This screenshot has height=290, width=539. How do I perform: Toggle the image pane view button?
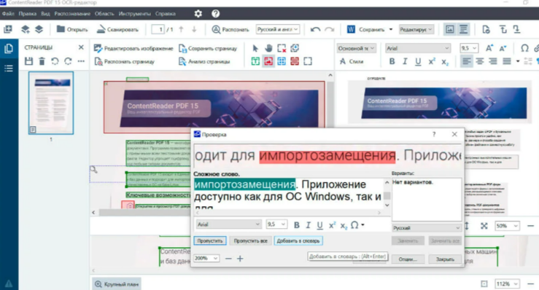point(449,30)
